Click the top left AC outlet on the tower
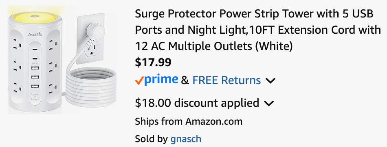 point(17,43)
